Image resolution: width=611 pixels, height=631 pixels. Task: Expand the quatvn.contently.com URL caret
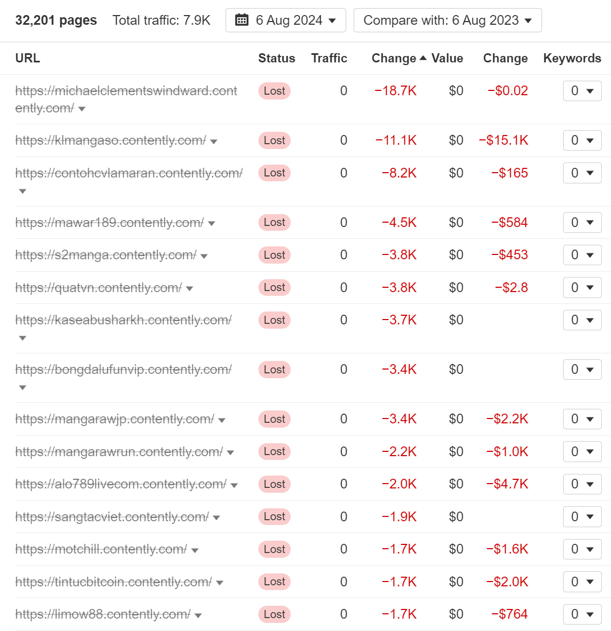pyautogui.click(x=189, y=288)
